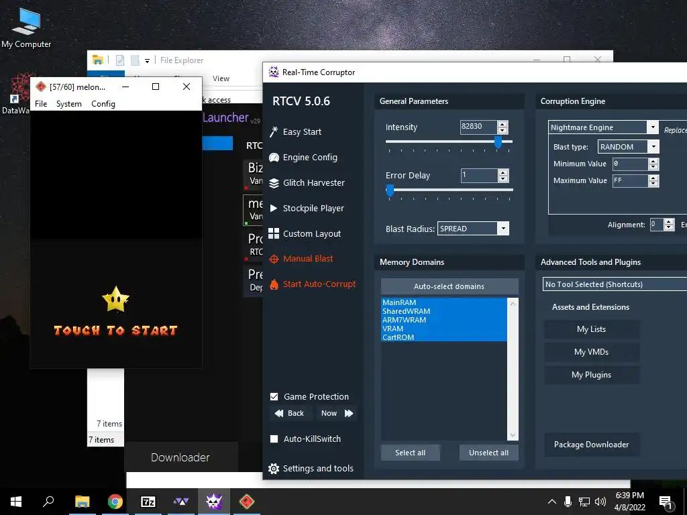Viewport: 687px width, 515px height.
Task: Start Auto-Corrupt flame icon
Action: (x=274, y=284)
